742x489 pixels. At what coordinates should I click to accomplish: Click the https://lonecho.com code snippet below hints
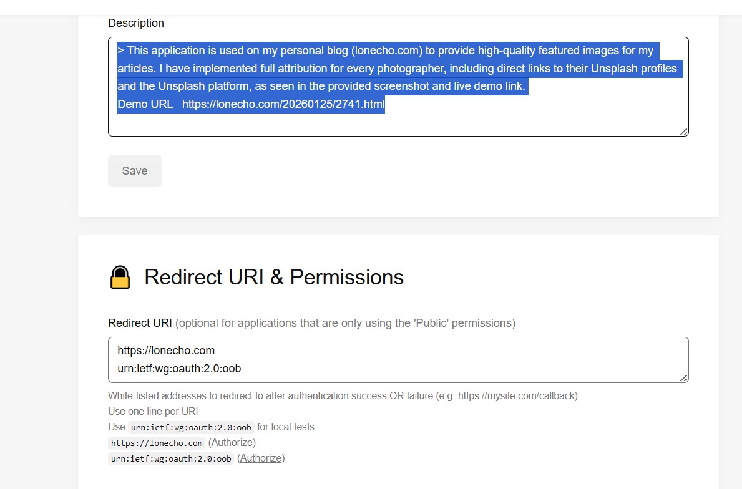click(157, 443)
